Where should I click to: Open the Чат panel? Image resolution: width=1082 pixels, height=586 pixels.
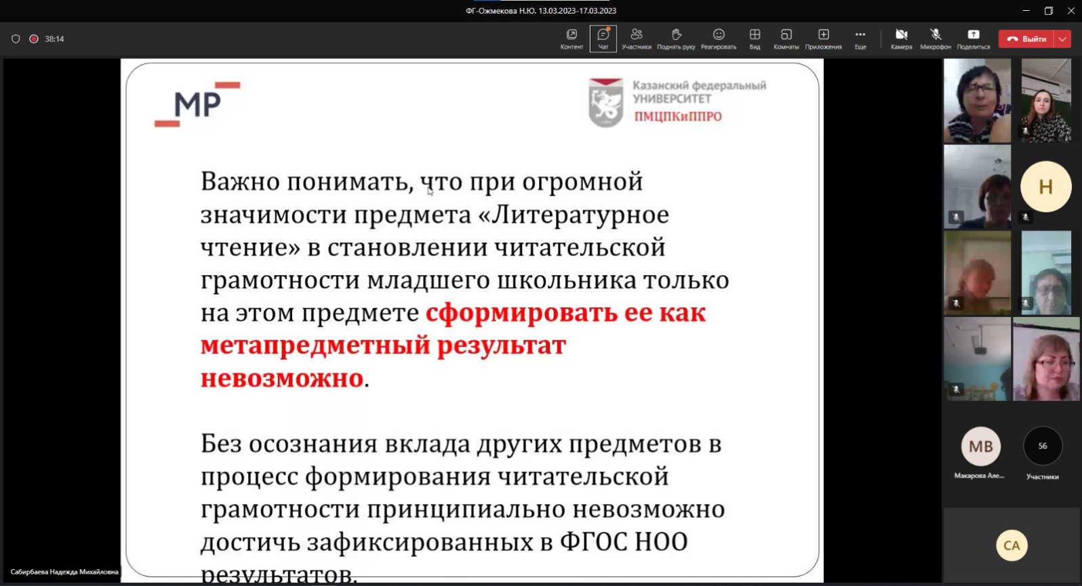(x=603, y=39)
